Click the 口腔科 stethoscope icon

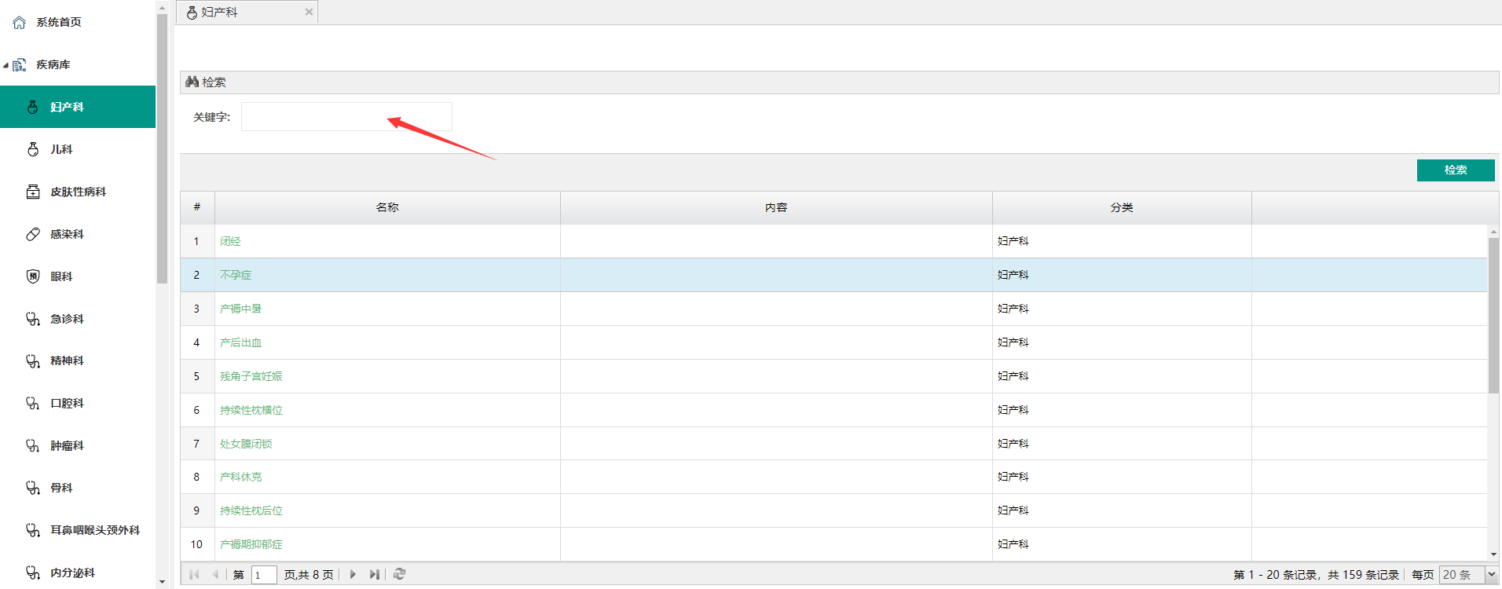click(x=33, y=404)
